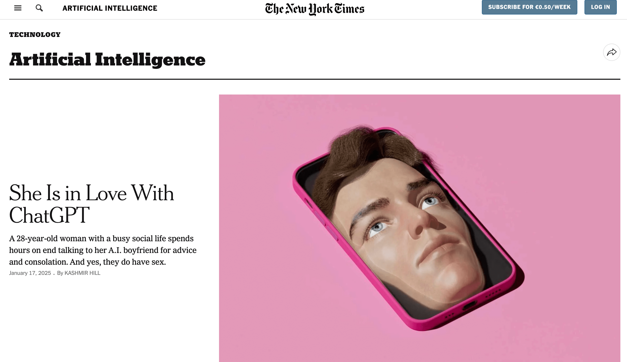Click the share arrow icon

coord(611,52)
